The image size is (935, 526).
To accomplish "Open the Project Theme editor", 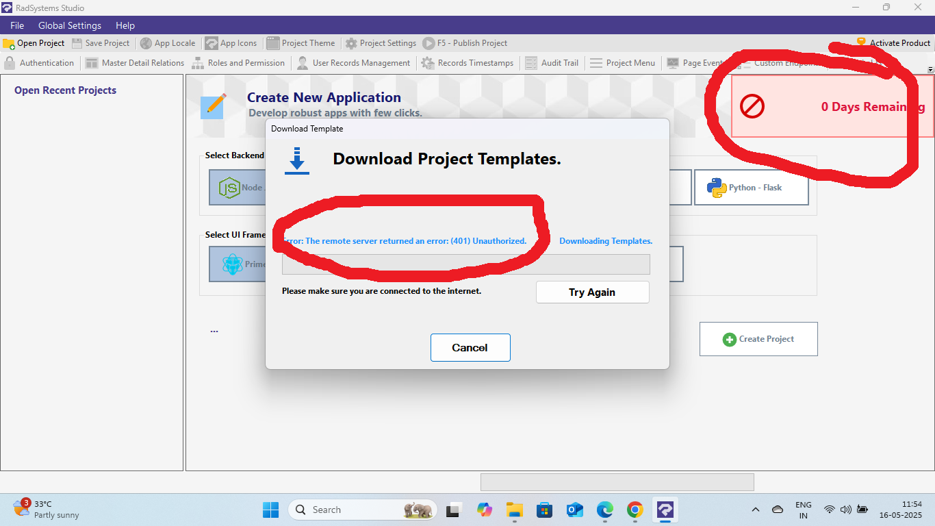I will pyautogui.click(x=300, y=43).
